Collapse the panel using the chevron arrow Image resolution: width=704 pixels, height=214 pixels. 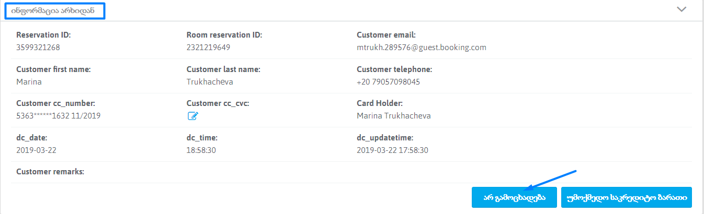[681, 9]
